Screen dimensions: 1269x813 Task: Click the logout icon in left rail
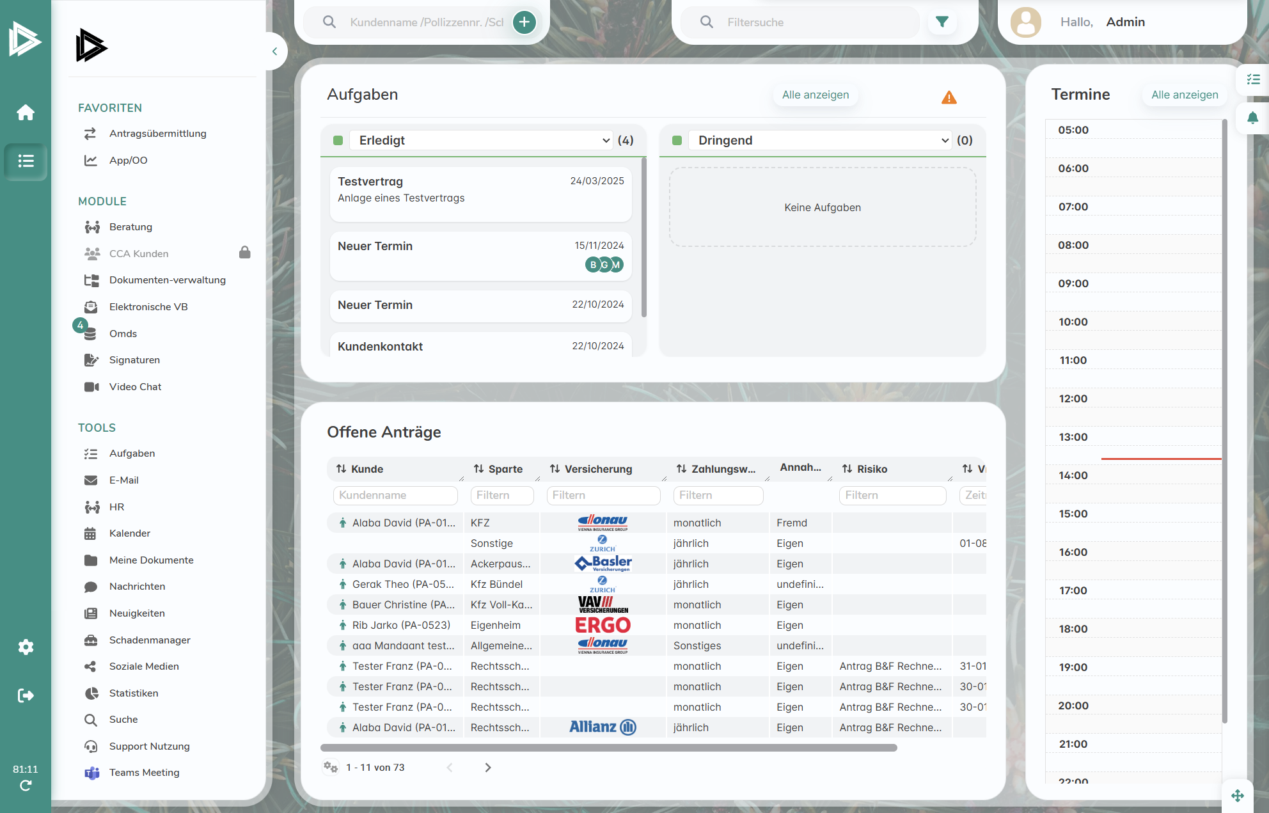pyautogui.click(x=26, y=695)
